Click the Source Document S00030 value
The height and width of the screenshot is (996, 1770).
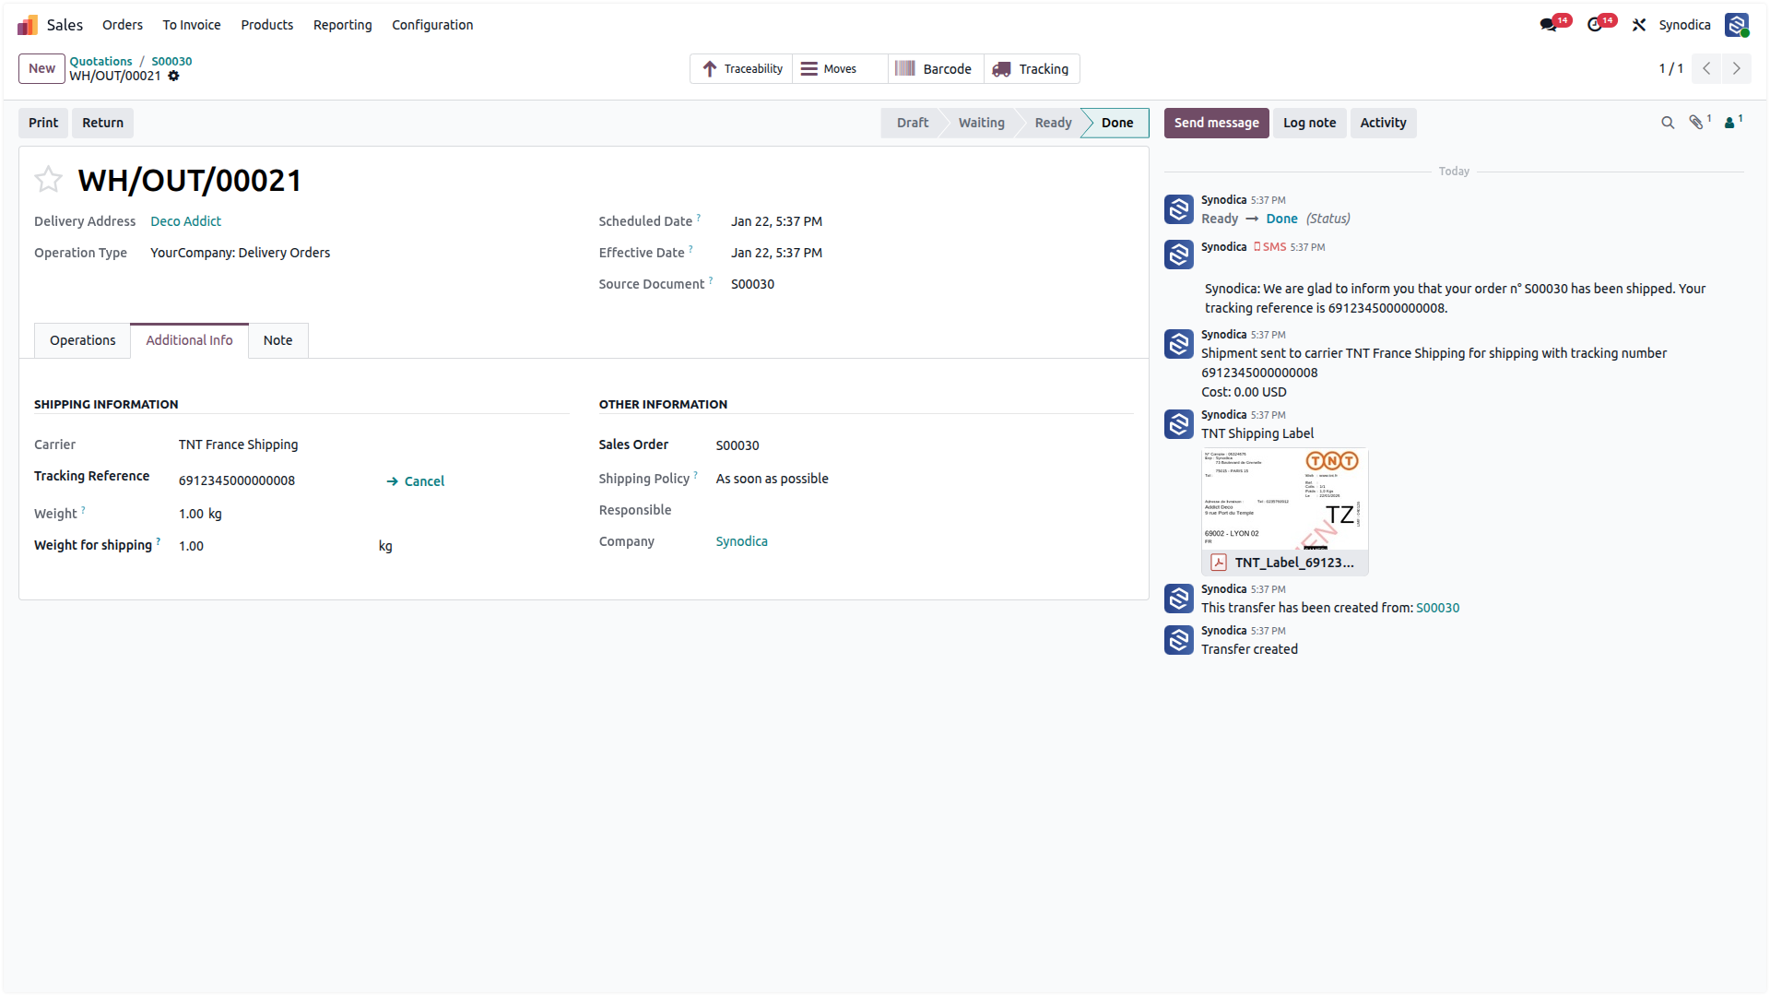[x=752, y=284]
